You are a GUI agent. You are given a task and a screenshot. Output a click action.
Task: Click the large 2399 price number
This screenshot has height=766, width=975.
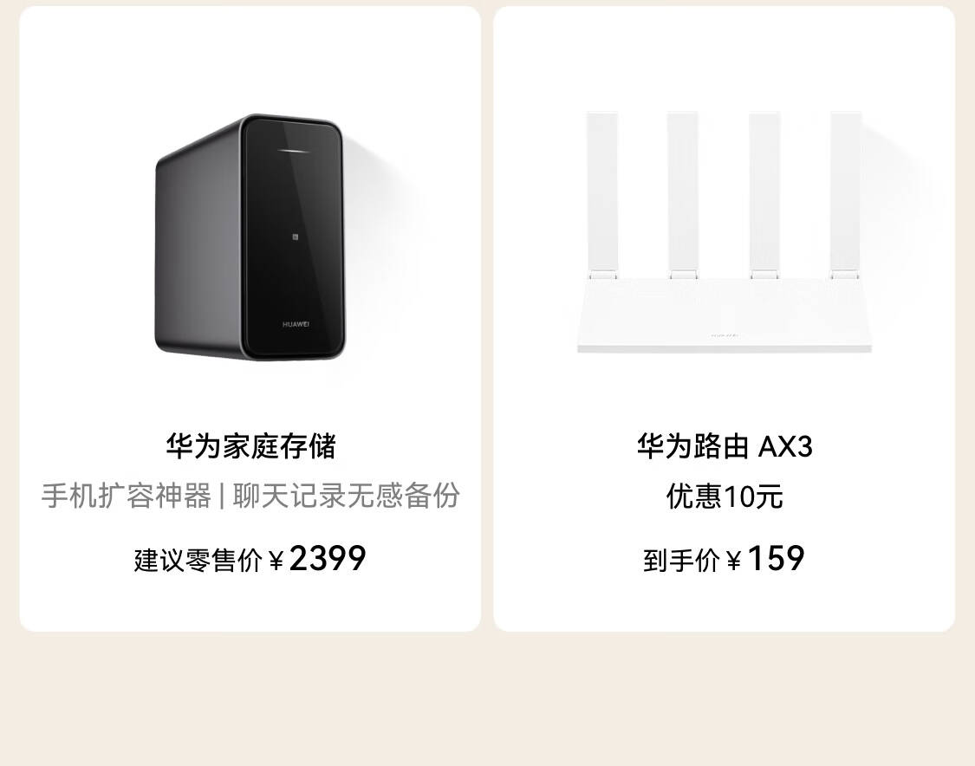328,558
